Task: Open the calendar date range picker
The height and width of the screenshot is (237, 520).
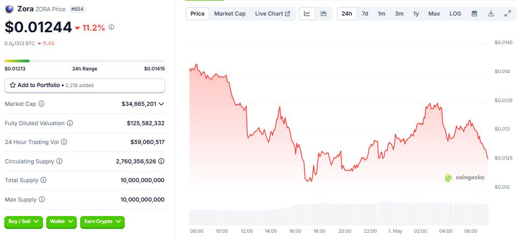Action: point(474,13)
